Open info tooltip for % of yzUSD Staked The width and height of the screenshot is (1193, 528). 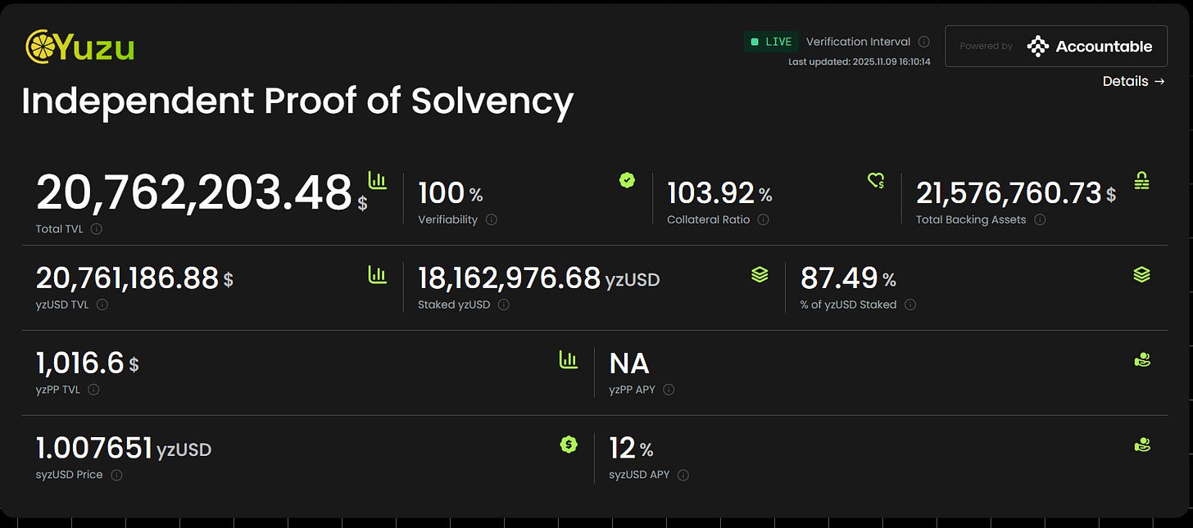[x=910, y=305]
